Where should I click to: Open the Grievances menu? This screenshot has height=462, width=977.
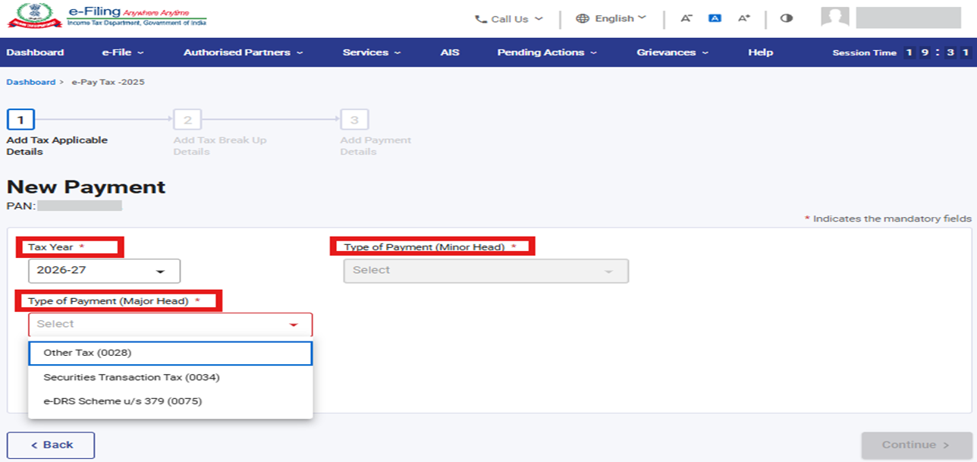point(672,52)
